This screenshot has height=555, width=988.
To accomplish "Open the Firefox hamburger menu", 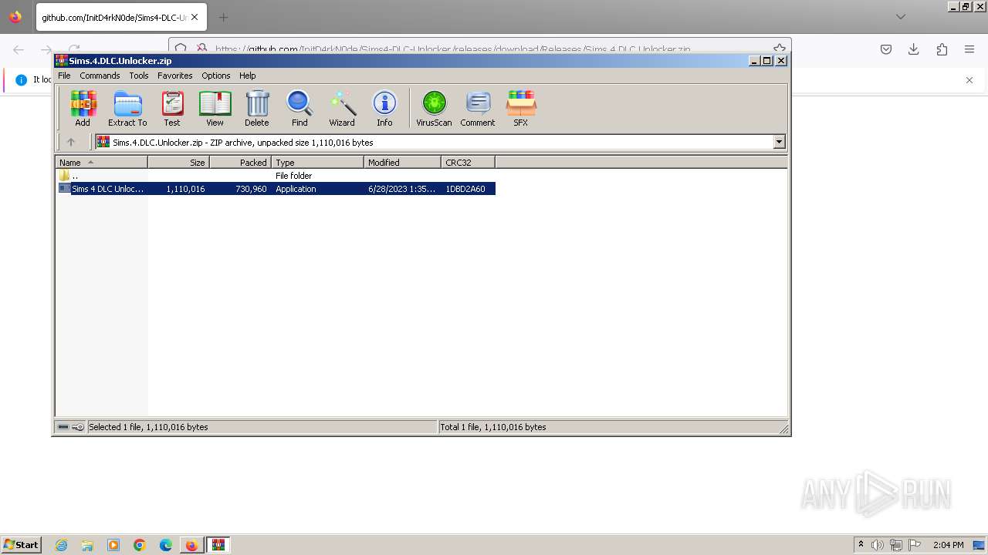I will point(969,49).
